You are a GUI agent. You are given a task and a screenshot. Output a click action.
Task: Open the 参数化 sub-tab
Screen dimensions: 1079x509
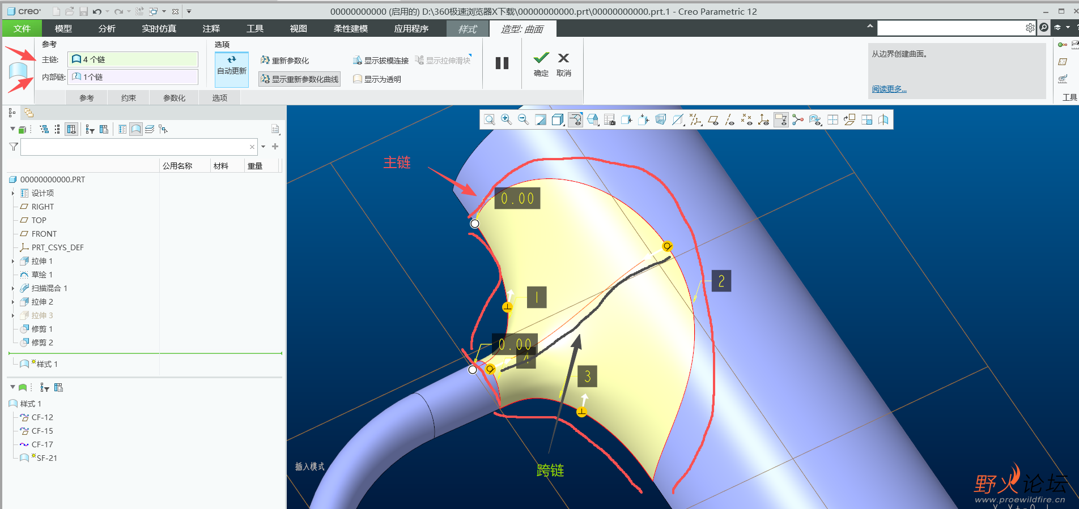(x=174, y=98)
